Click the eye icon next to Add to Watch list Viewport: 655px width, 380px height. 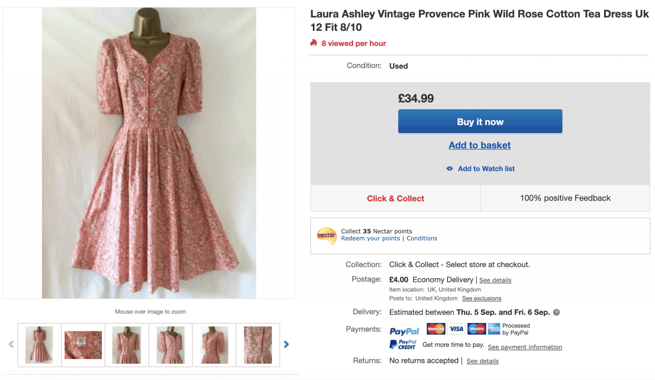[449, 169]
